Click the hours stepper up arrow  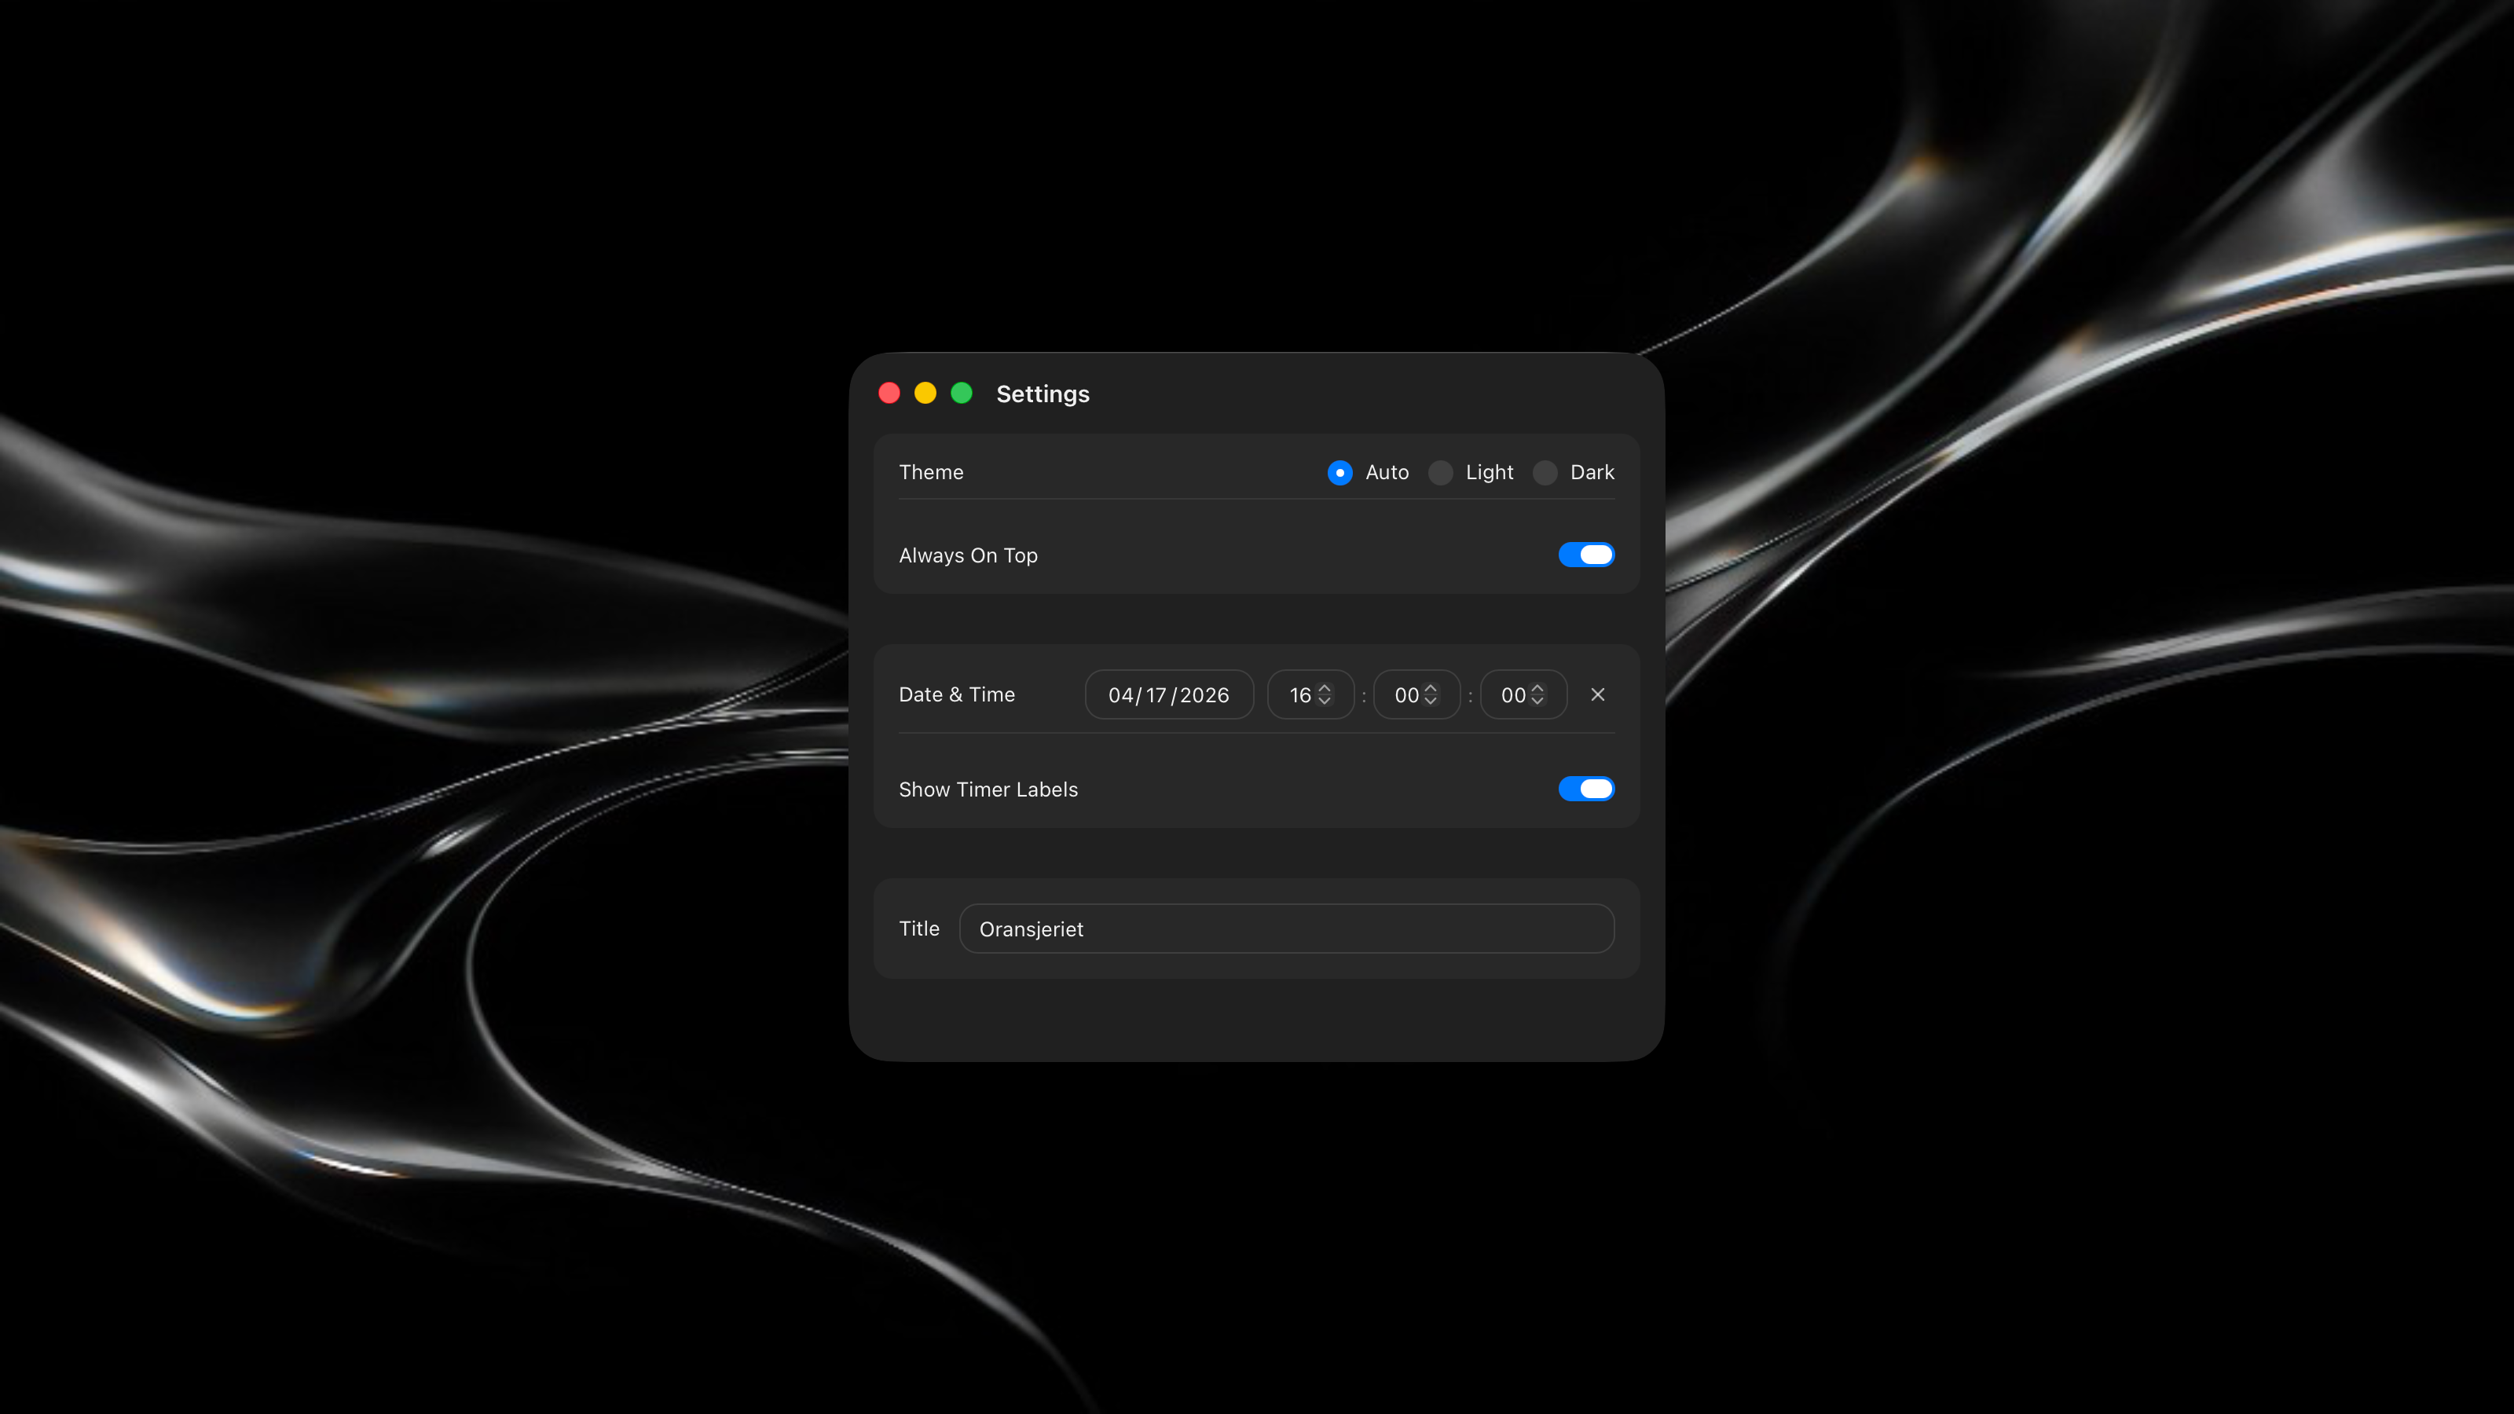point(1325,688)
